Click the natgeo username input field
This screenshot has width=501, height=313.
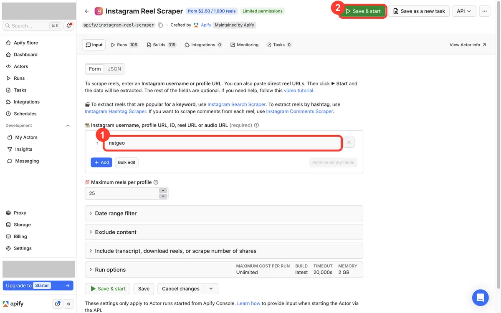point(223,143)
